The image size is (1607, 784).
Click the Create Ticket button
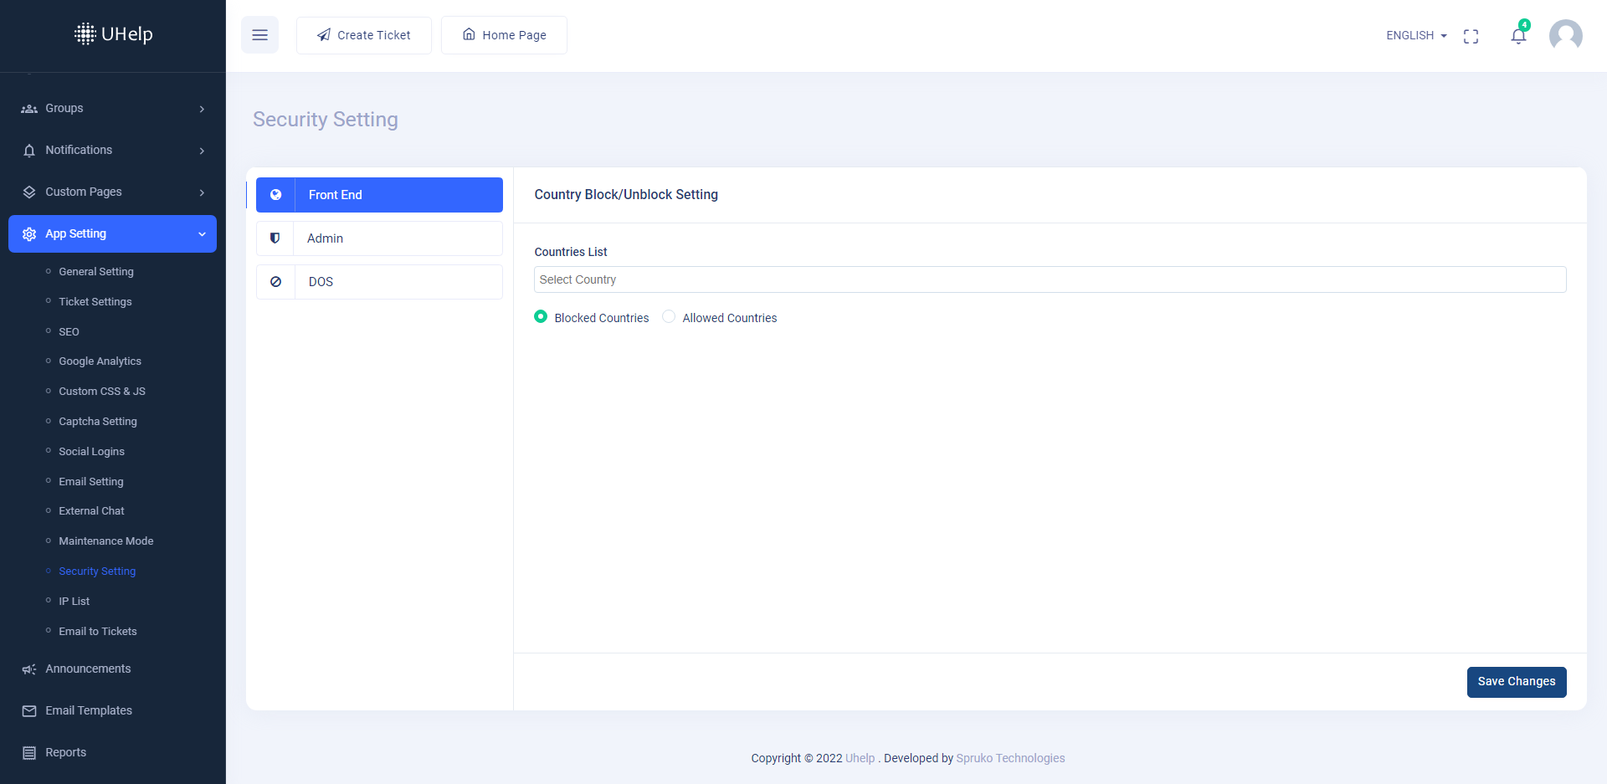coord(364,35)
